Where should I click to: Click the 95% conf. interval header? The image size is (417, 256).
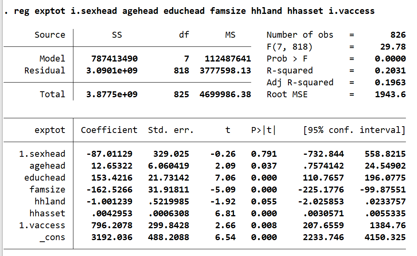(354, 130)
